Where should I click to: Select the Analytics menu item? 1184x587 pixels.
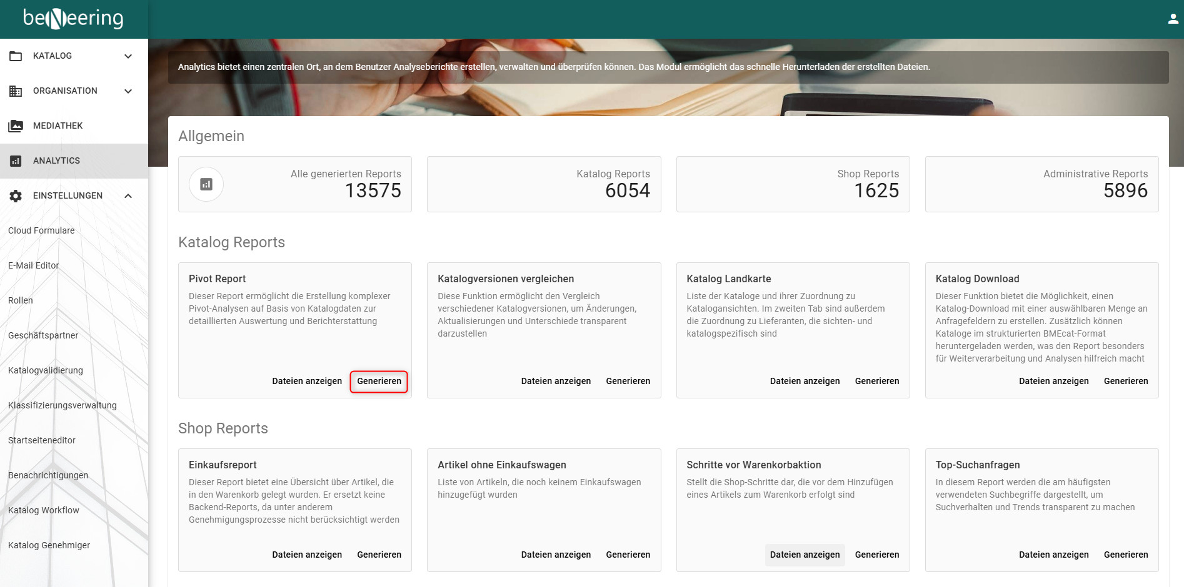coord(74,161)
